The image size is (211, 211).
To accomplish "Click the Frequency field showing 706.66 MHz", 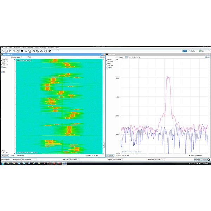I will tap(27, 160).
